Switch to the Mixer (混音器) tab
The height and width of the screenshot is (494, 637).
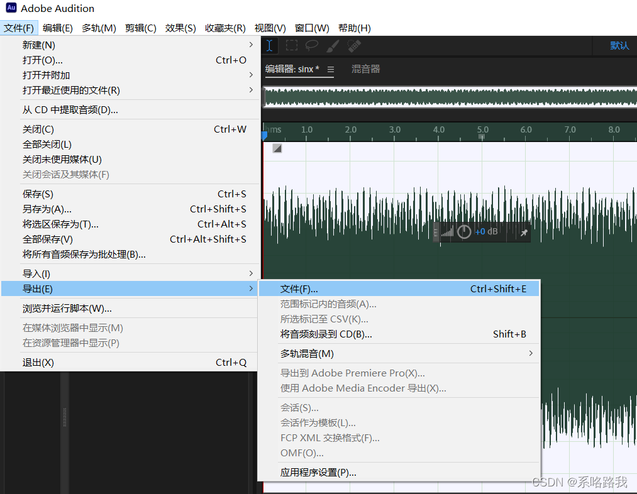pyautogui.click(x=365, y=69)
